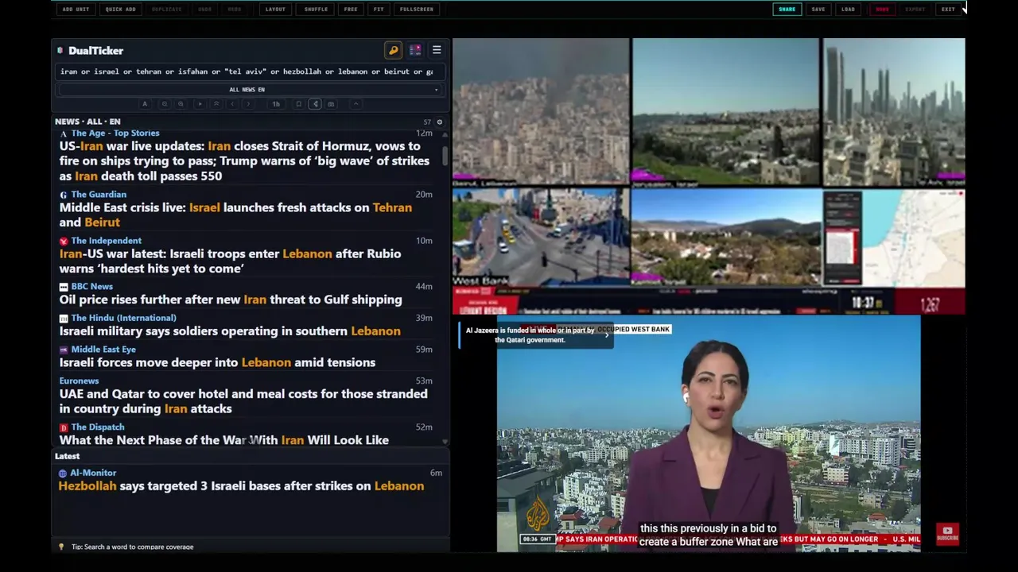The height and width of the screenshot is (572, 1018).
Task: Click the YouTube Subscribe icon on video
Action: [x=947, y=534]
